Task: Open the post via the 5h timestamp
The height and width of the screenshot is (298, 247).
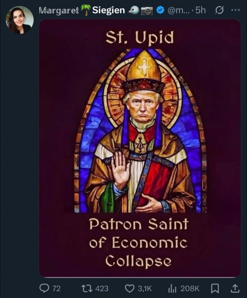Action: [x=200, y=10]
